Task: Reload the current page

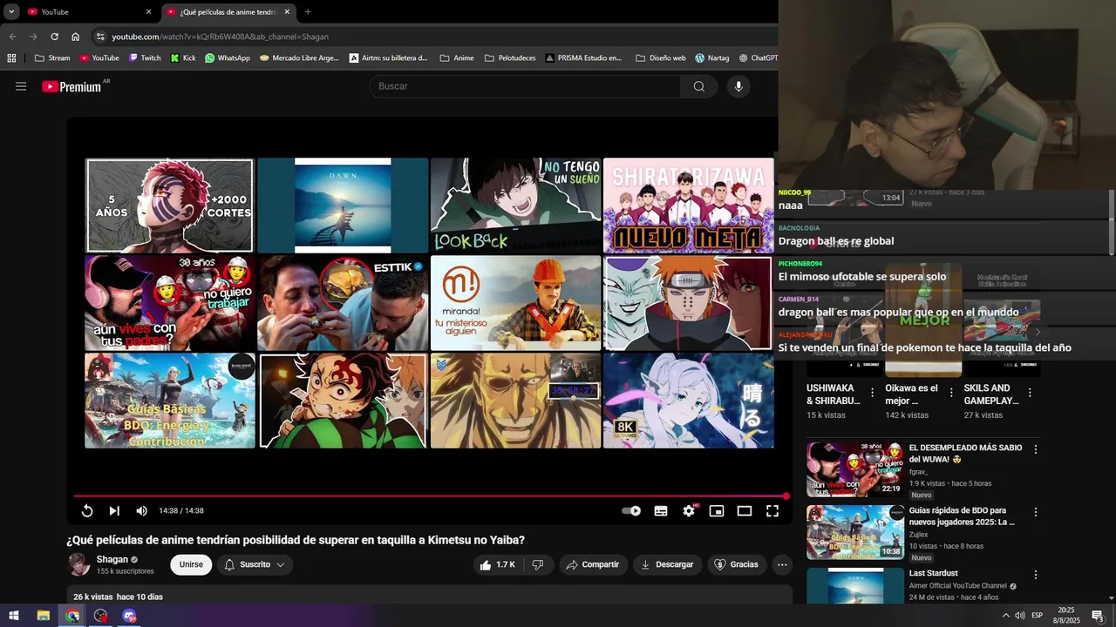Action: [x=54, y=37]
